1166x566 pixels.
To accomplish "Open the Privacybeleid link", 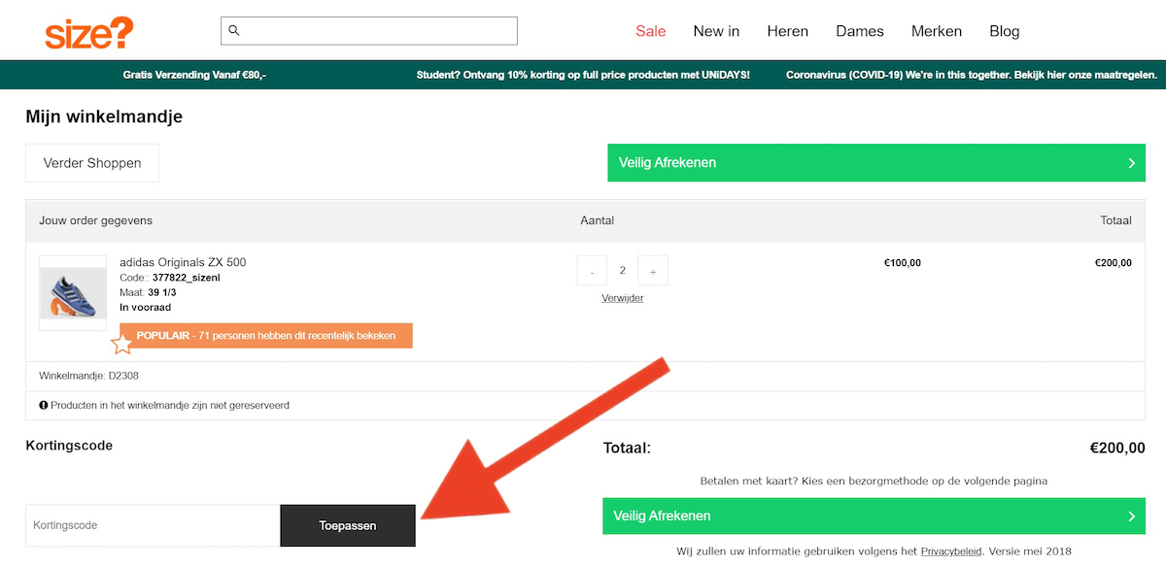I will (951, 551).
